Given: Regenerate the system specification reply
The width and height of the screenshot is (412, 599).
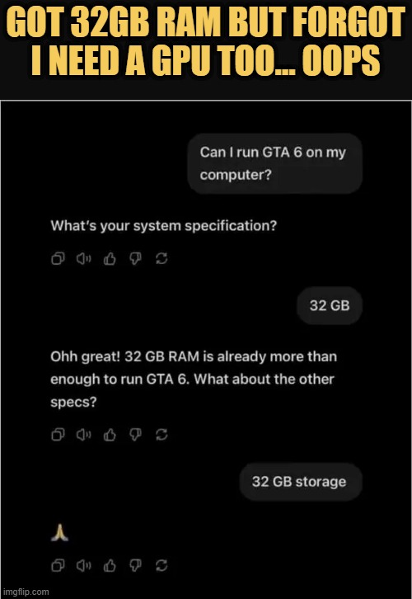Looking at the screenshot, I should point(162,259).
